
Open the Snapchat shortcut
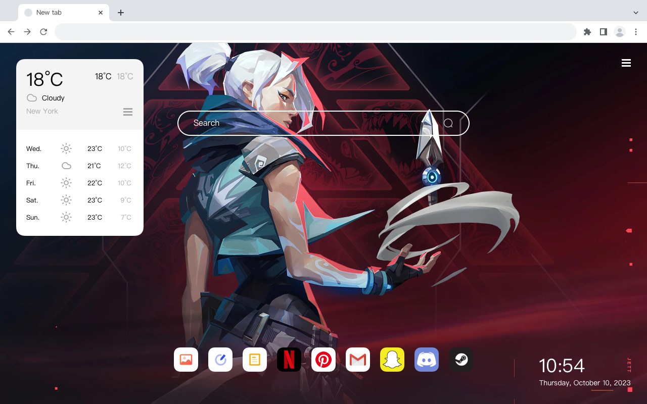point(392,360)
